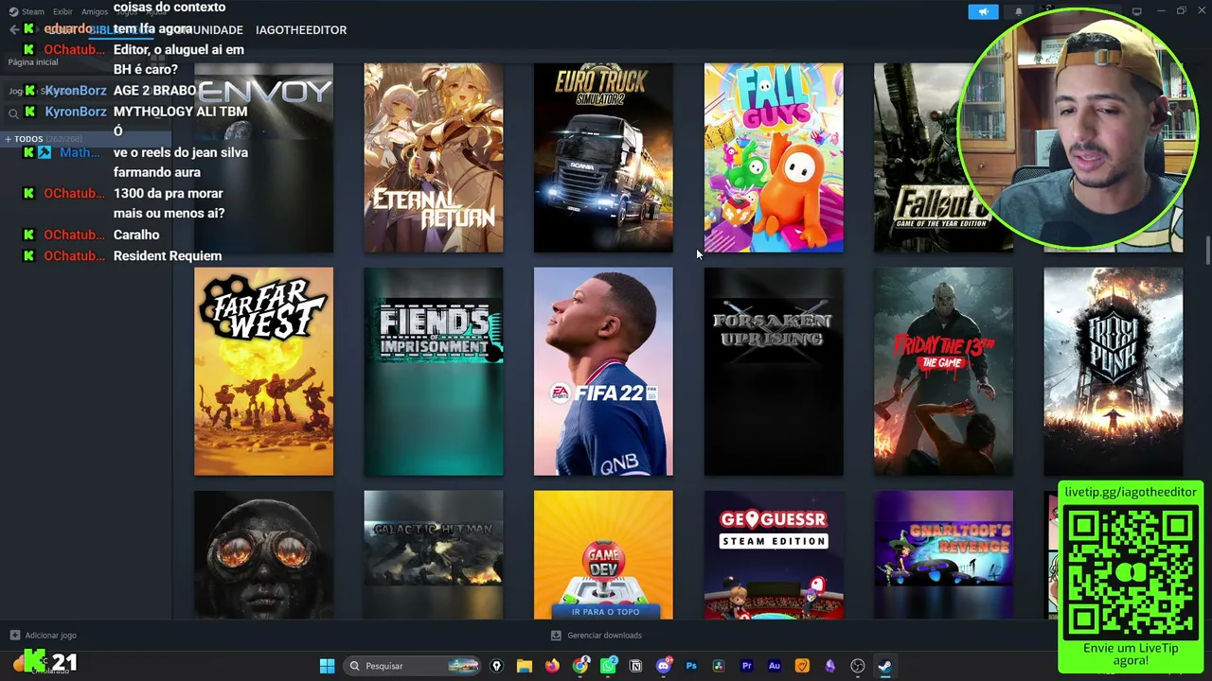
Task: Go to Página inicial in the sidebar
Action: 33,62
